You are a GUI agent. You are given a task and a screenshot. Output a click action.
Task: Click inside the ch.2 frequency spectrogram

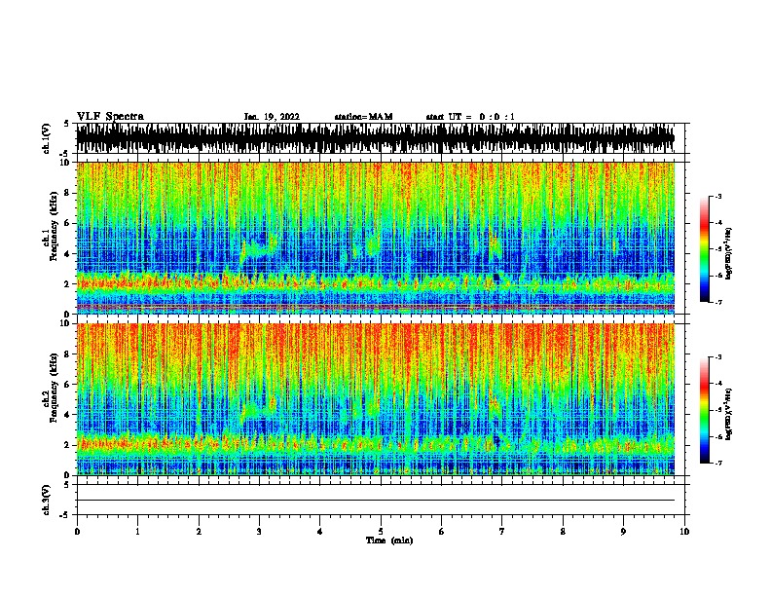click(375, 399)
